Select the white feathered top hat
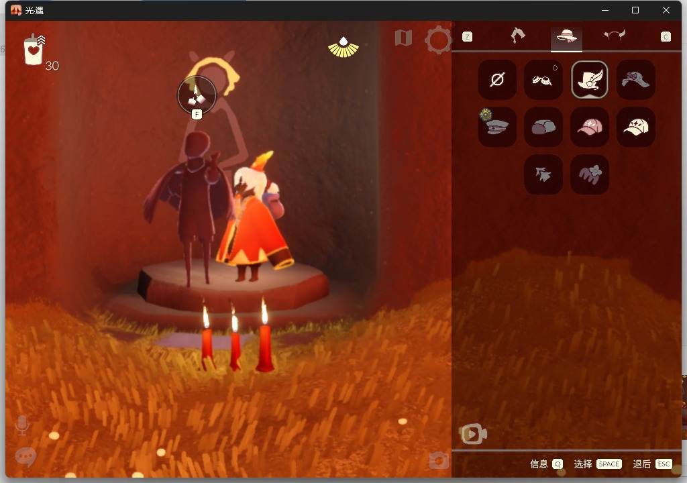The image size is (687, 483). click(590, 80)
